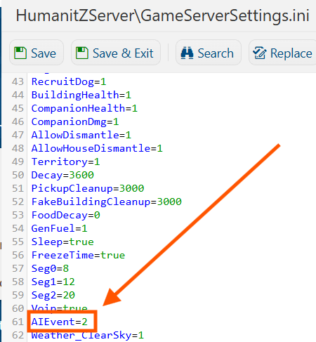Click the checkmark pencil icon on Replace

(260, 53)
